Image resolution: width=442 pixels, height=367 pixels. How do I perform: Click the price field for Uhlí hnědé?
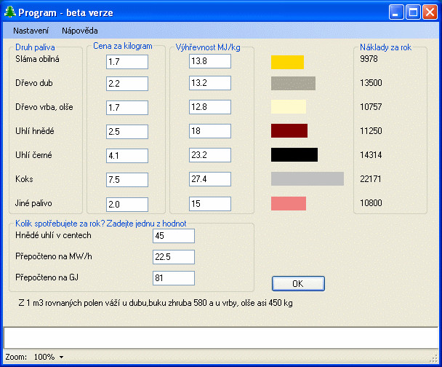click(x=127, y=132)
